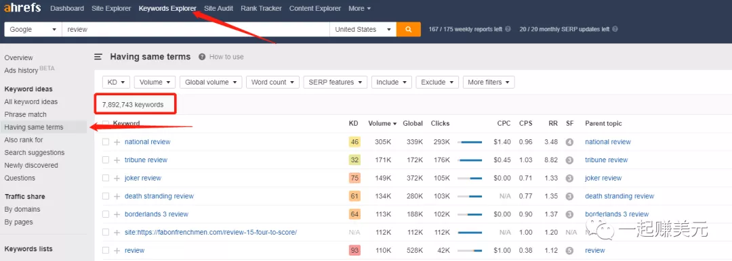Select the borderlands 3 review checkbox
This screenshot has height=261, width=732.
tap(106, 214)
